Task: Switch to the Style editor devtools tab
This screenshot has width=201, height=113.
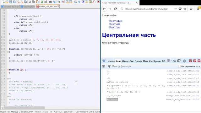Action: click(x=131, y=61)
